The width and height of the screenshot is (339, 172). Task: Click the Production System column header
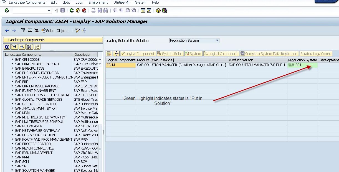[x=302, y=60]
